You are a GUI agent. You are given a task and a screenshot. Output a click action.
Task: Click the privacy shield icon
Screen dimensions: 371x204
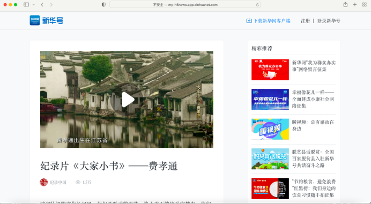(103, 4)
